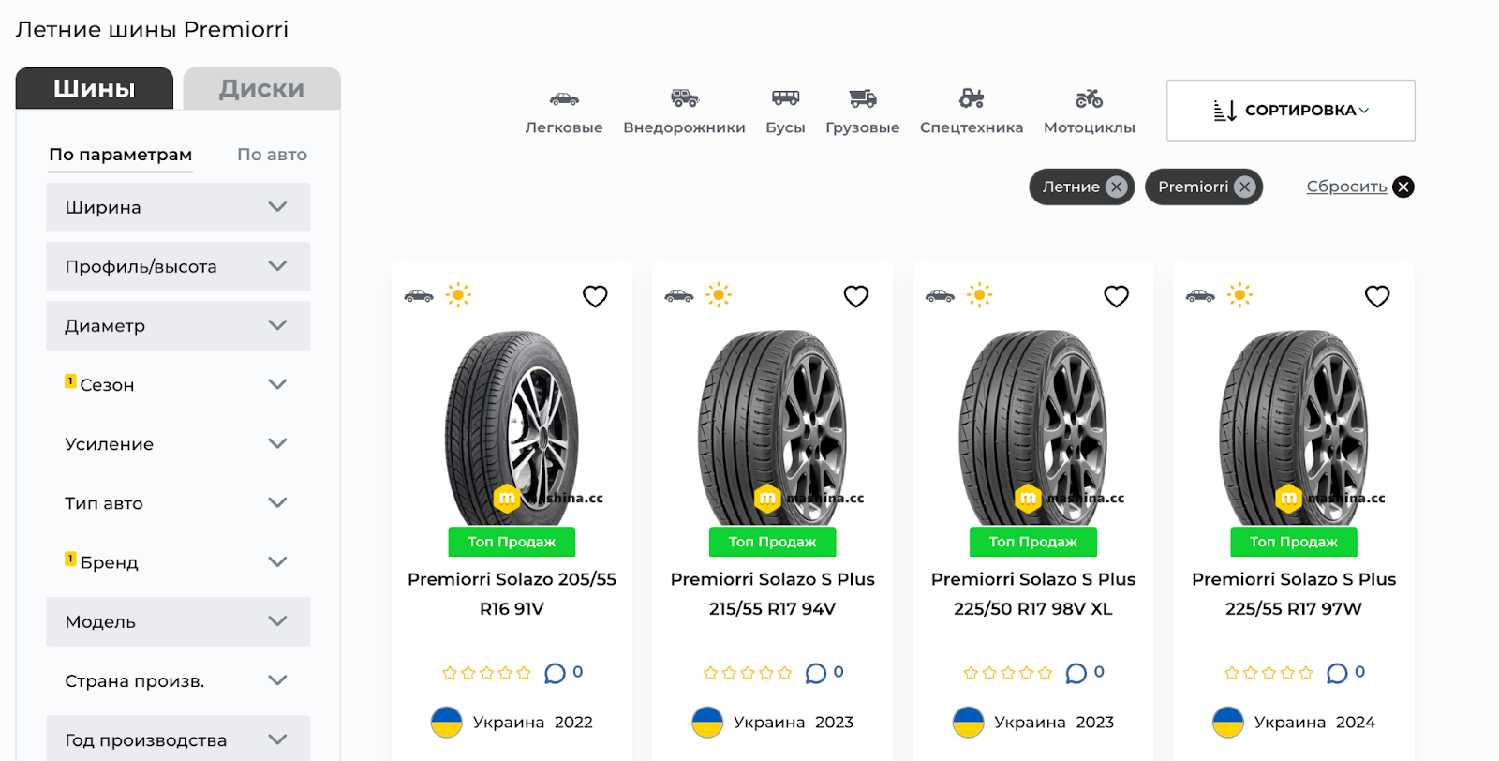The width and height of the screenshot is (1499, 761).
Task: Click the Сбросить reset filters link
Action: [1346, 187]
